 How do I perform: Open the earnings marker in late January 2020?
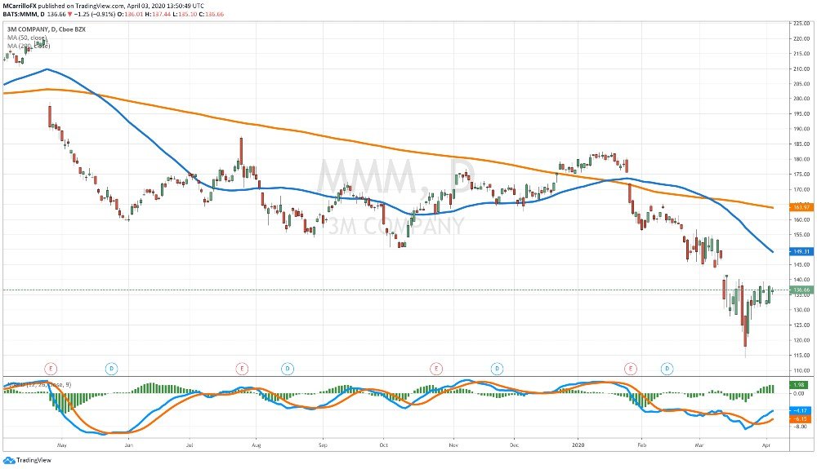click(631, 369)
